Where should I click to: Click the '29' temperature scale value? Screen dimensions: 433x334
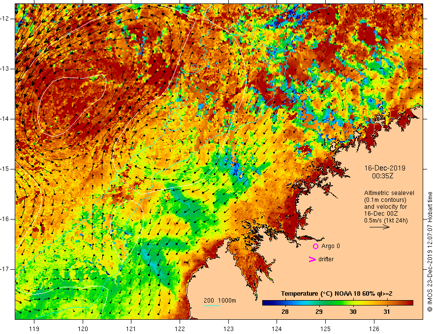click(319, 312)
